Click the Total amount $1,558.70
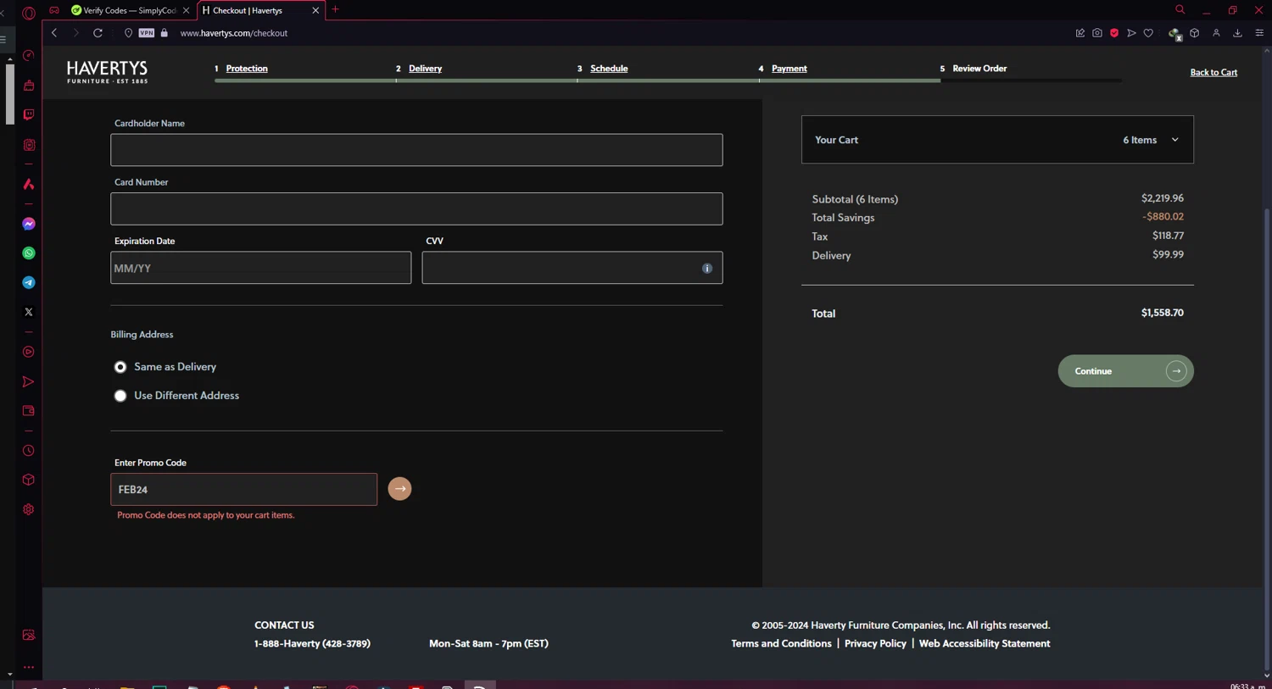Image resolution: width=1272 pixels, height=689 pixels. coord(1162,313)
